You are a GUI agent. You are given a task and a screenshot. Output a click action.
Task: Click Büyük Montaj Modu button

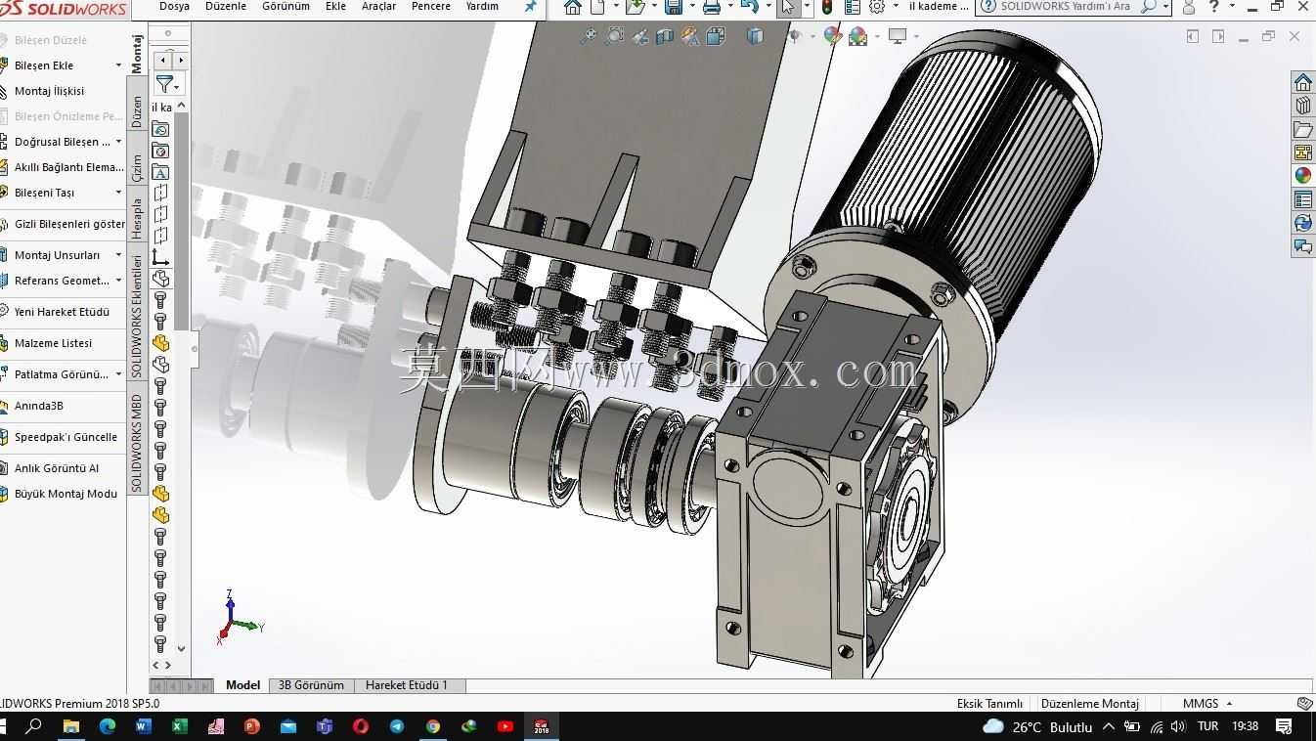pyautogui.click(x=66, y=494)
